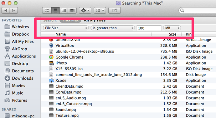Open the 'is greater than' operator dropdown

[x=113, y=28]
